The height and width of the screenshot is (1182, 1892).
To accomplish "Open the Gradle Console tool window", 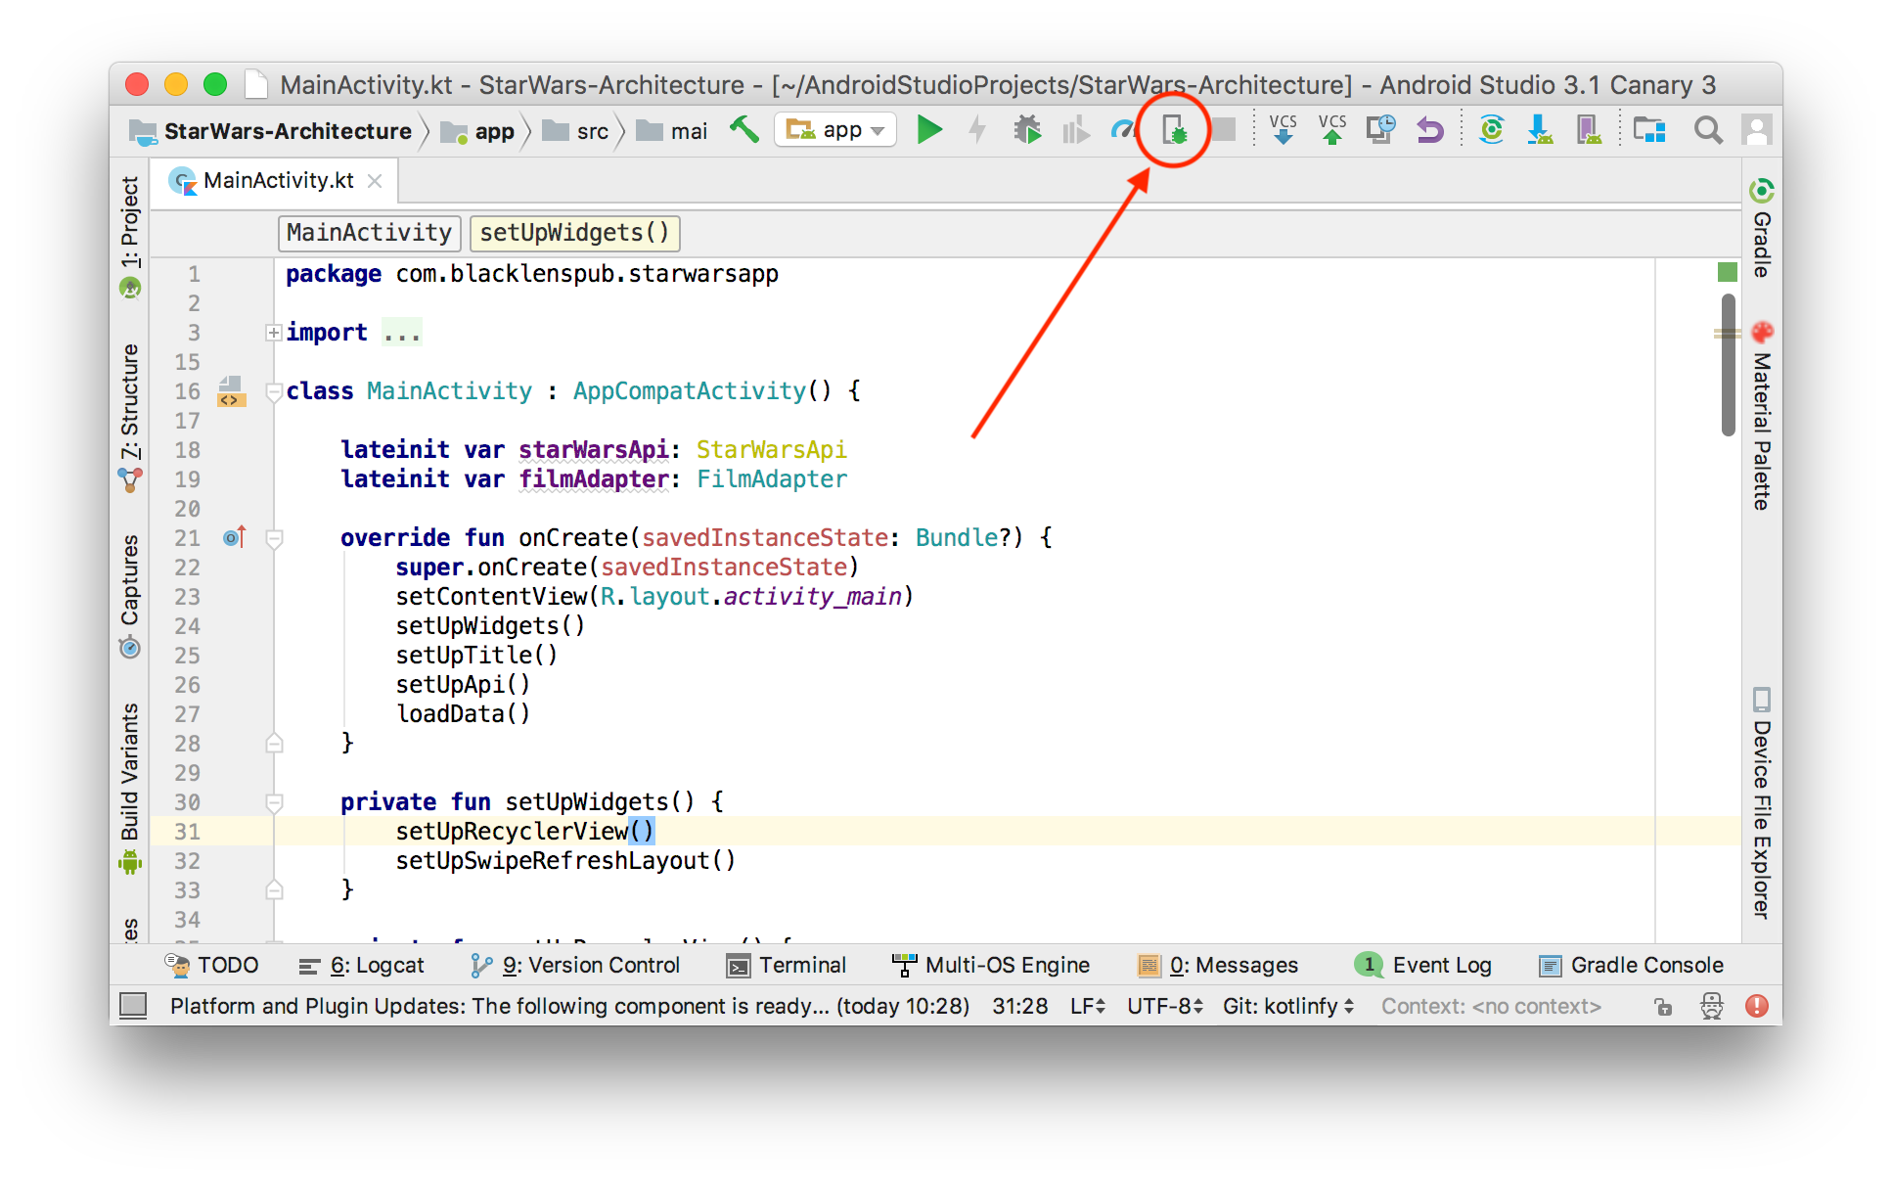I will 1631,966.
